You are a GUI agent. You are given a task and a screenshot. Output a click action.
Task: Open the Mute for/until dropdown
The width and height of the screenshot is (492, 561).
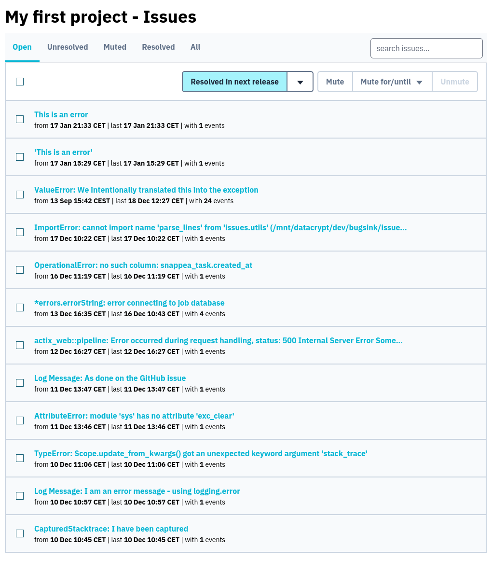(x=392, y=82)
